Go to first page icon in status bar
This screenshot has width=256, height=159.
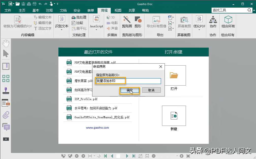point(105,156)
